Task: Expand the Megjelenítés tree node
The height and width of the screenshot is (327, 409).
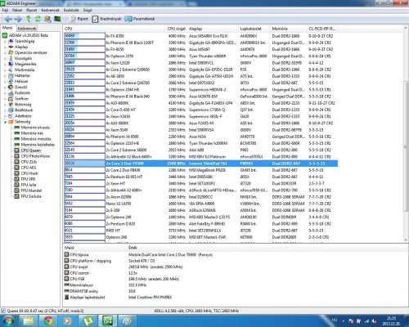Action: [5, 64]
